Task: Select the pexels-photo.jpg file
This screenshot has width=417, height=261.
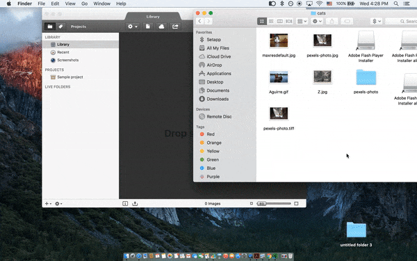Action: [322, 40]
